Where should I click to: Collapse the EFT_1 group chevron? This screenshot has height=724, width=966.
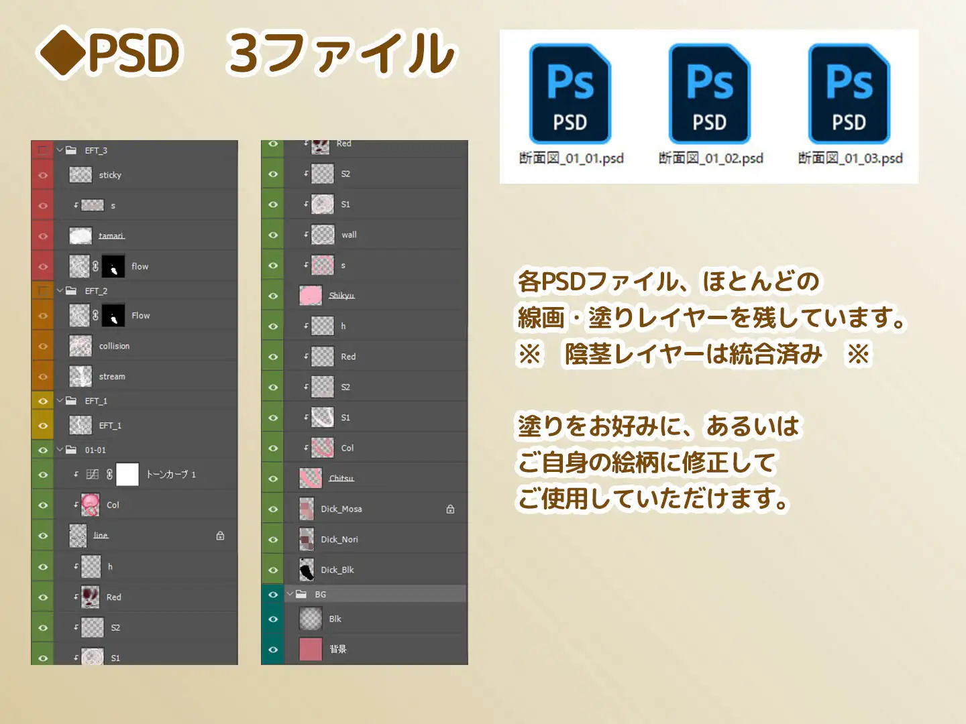tap(60, 401)
